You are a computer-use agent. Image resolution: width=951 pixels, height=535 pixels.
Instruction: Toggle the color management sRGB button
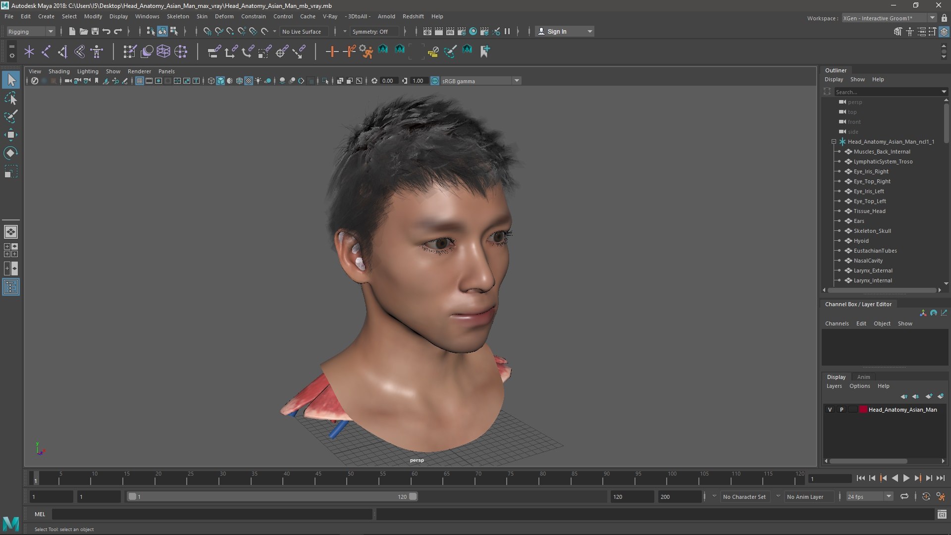pyautogui.click(x=434, y=81)
